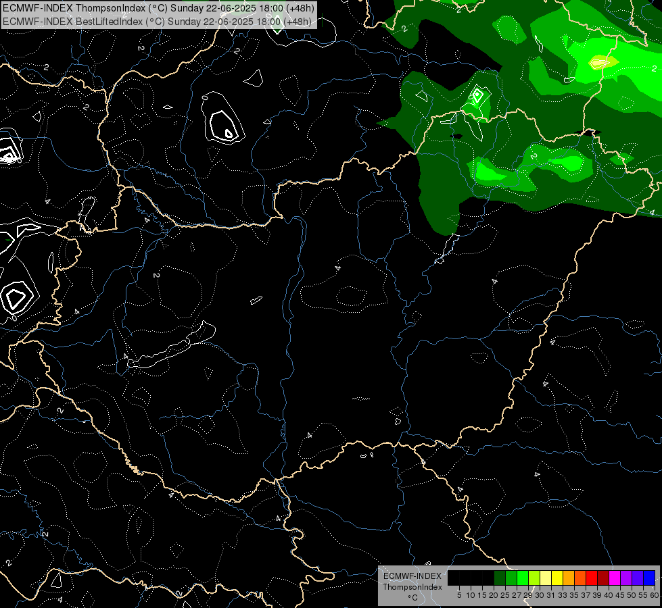Click the legend scale value "20"

494,595
